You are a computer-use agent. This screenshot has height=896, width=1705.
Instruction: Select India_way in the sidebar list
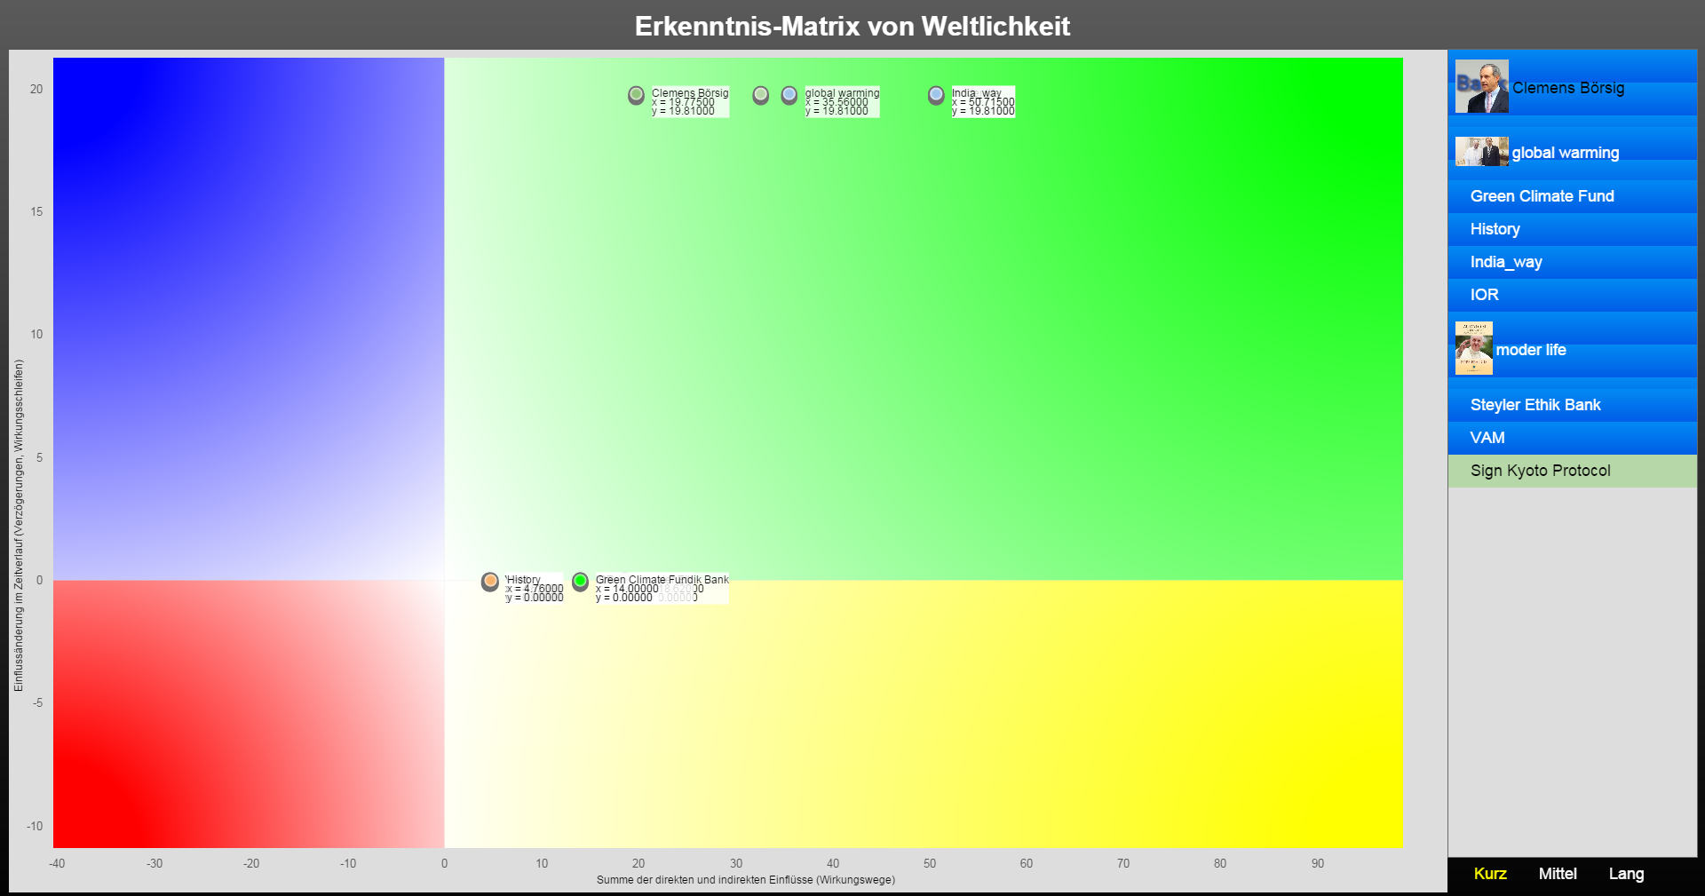click(1572, 262)
